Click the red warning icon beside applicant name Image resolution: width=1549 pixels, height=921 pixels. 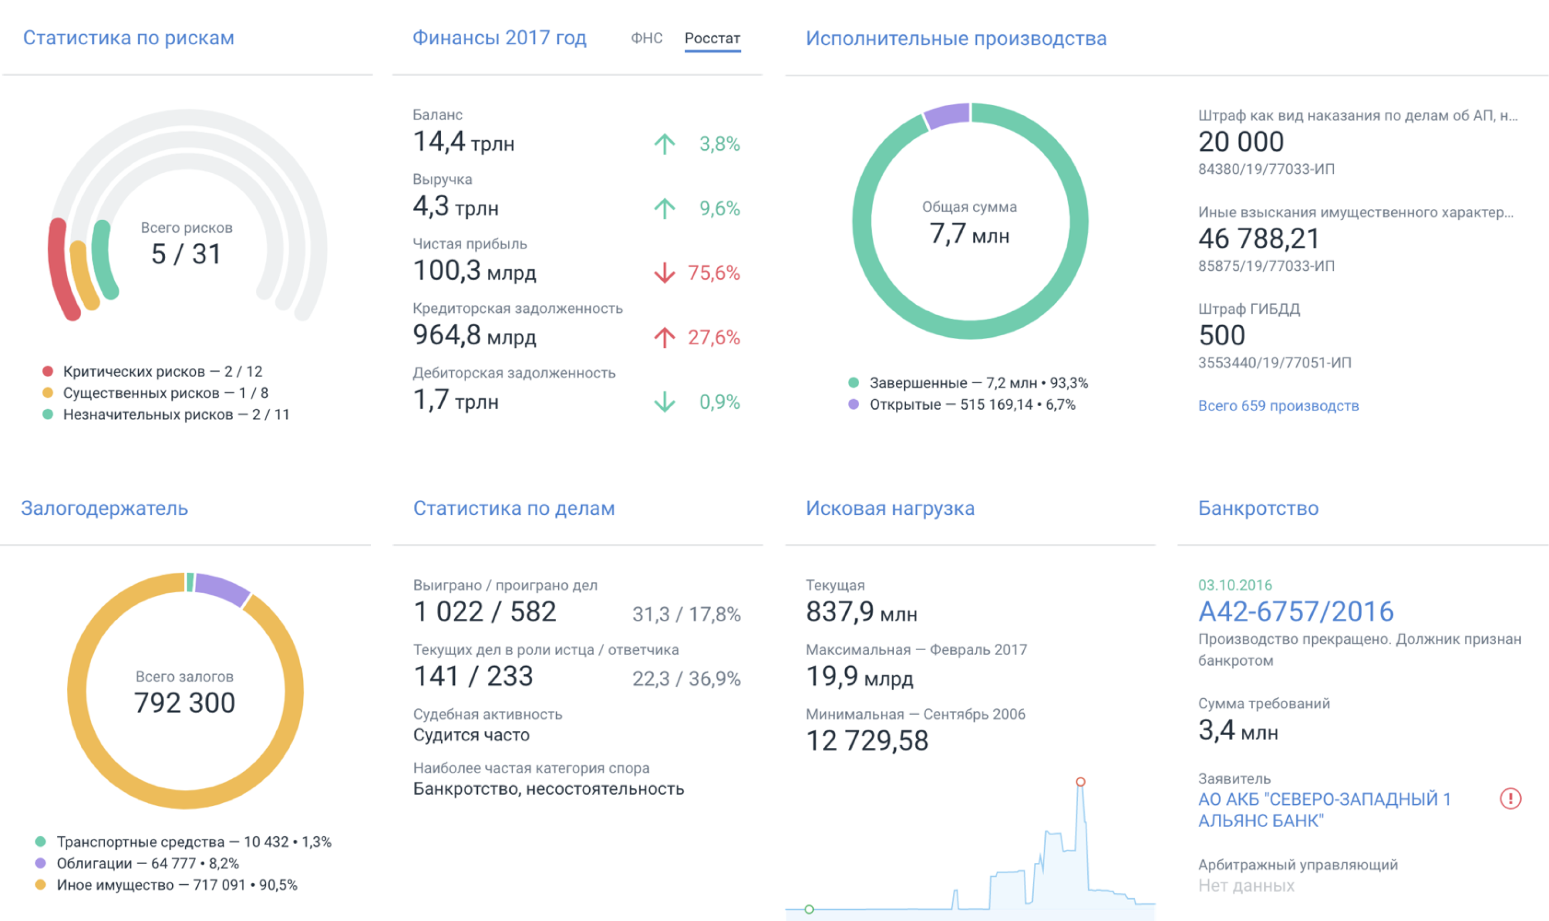(x=1510, y=798)
